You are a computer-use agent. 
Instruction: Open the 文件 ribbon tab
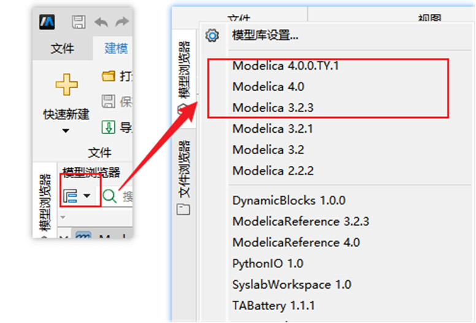(x=62, y=48)
